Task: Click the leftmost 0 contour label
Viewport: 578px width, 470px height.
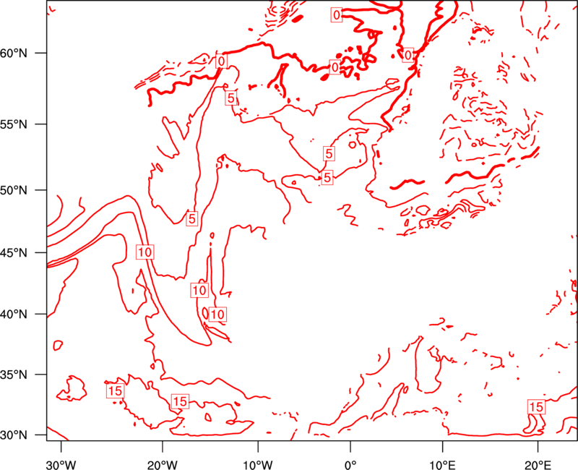Action: (x=221, y=61)
